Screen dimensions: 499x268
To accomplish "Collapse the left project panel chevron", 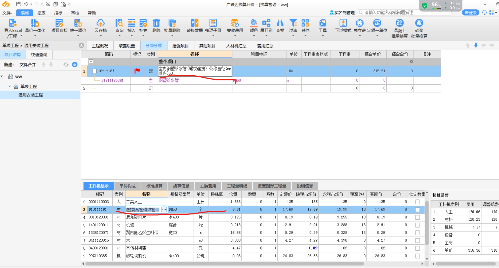I will click(x=81, y=45).
